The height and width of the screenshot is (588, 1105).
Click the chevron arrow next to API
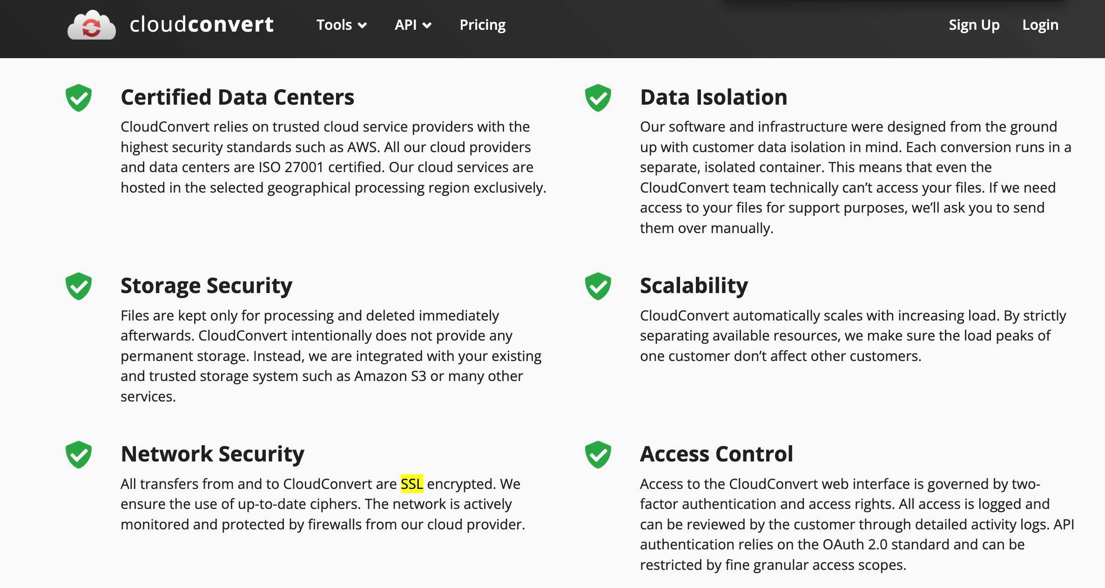427,26
